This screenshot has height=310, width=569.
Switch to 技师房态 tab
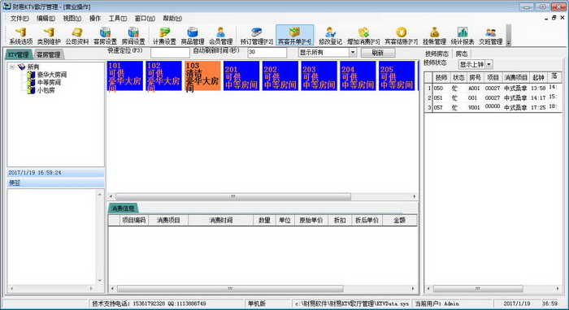437,54
